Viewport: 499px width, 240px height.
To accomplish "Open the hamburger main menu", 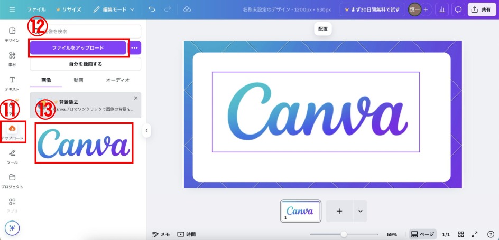I will coord(12,9).
